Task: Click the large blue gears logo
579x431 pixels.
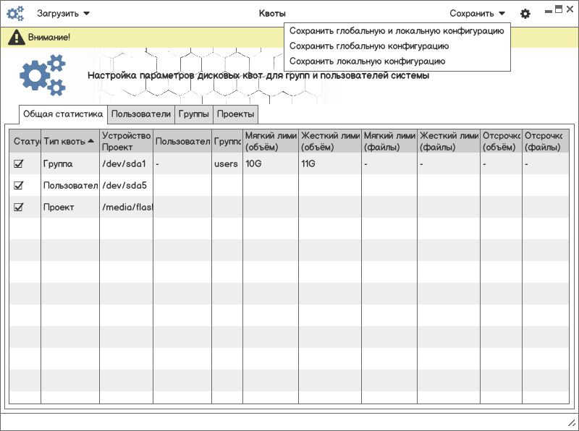Action: (x=43, y=75)
